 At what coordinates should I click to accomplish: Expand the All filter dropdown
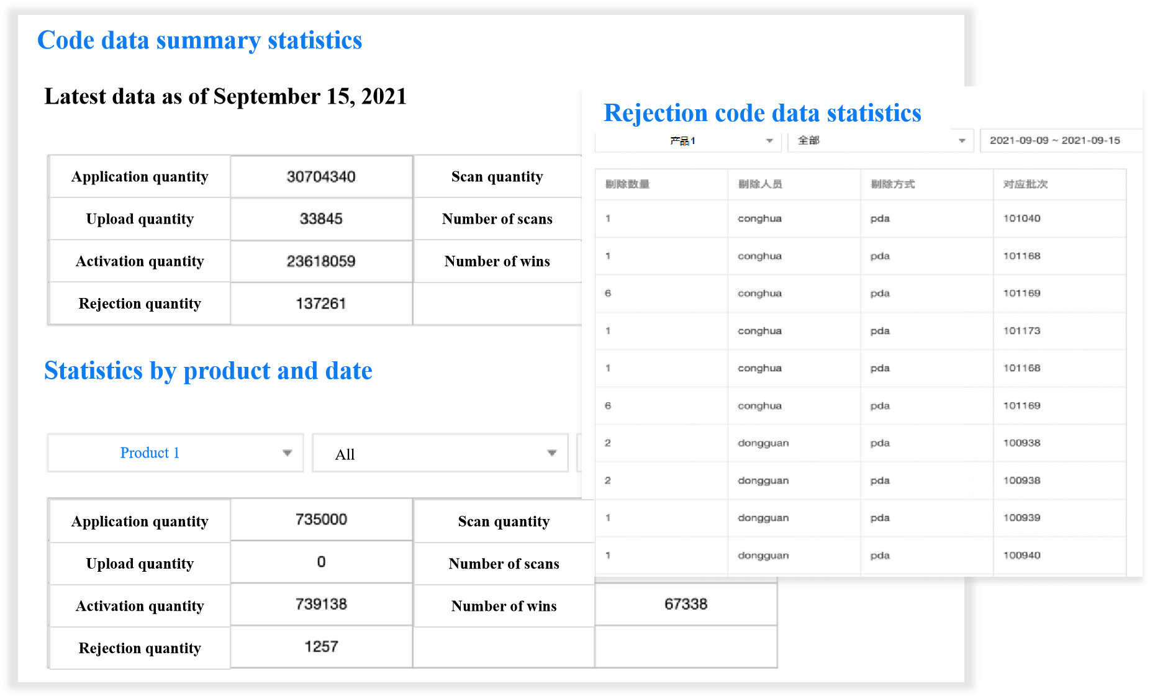click(440, 453)
